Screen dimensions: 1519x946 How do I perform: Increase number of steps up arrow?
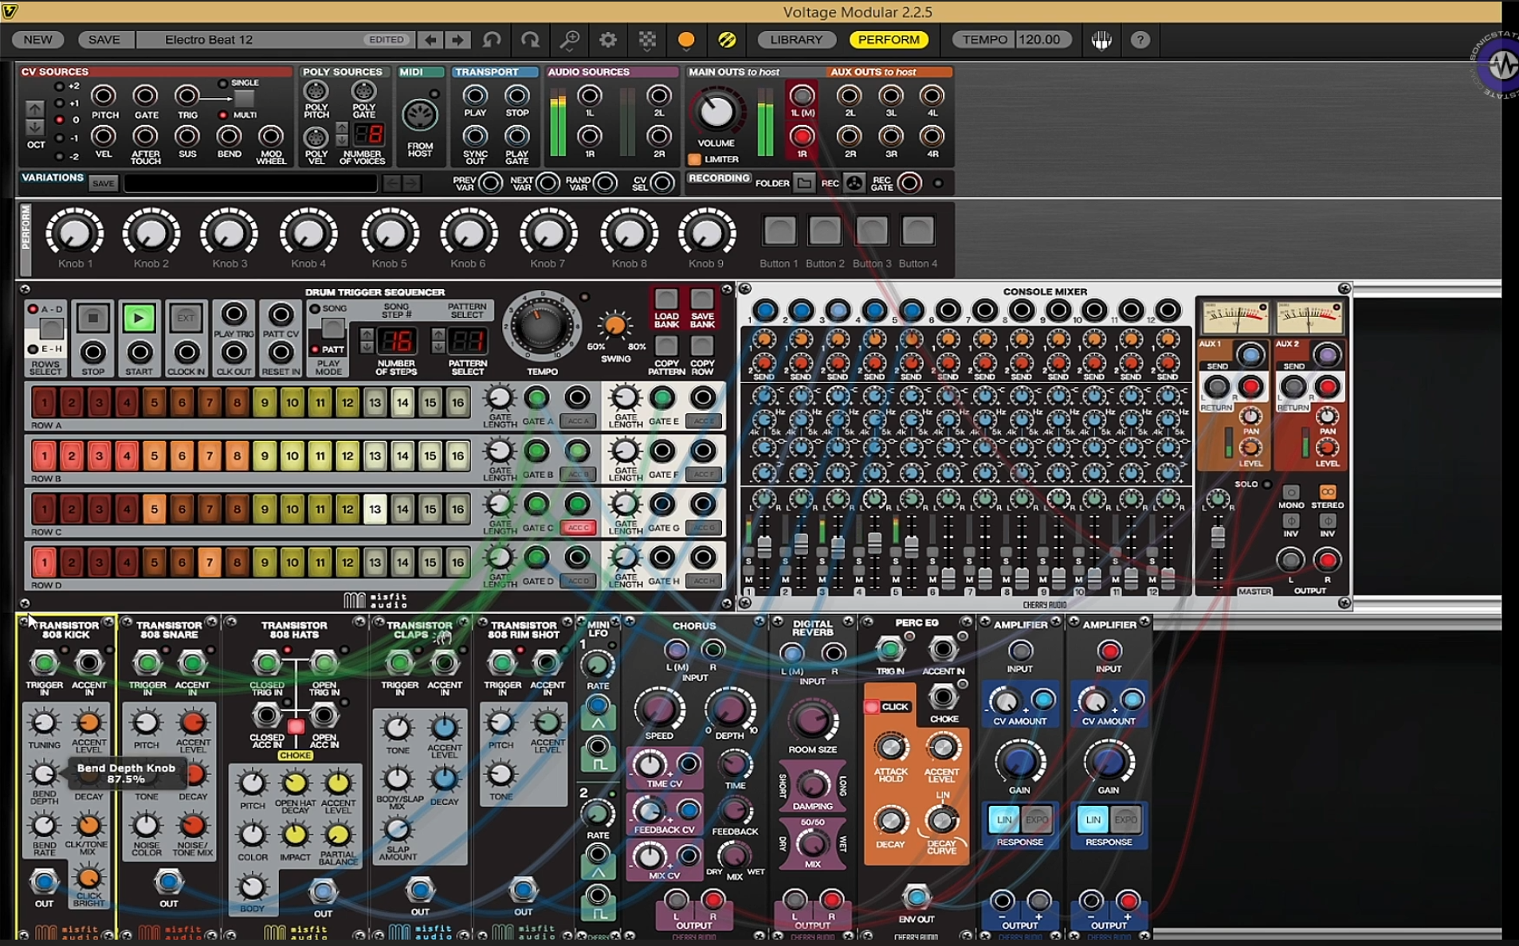tap(367, 334)
